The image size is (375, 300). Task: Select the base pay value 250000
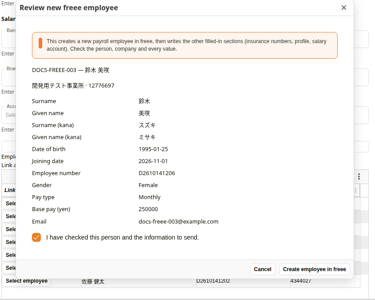point(148,209)
